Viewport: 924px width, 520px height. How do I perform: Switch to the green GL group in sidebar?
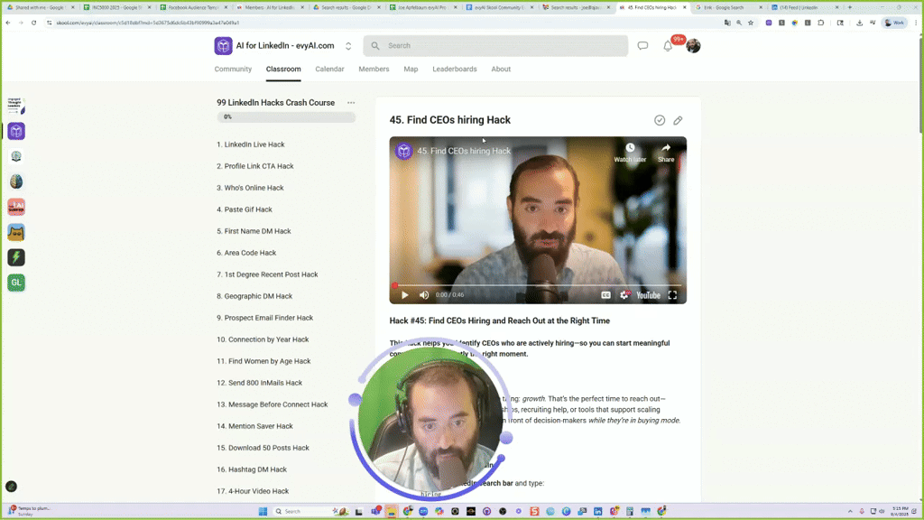(x=16, y=283)
